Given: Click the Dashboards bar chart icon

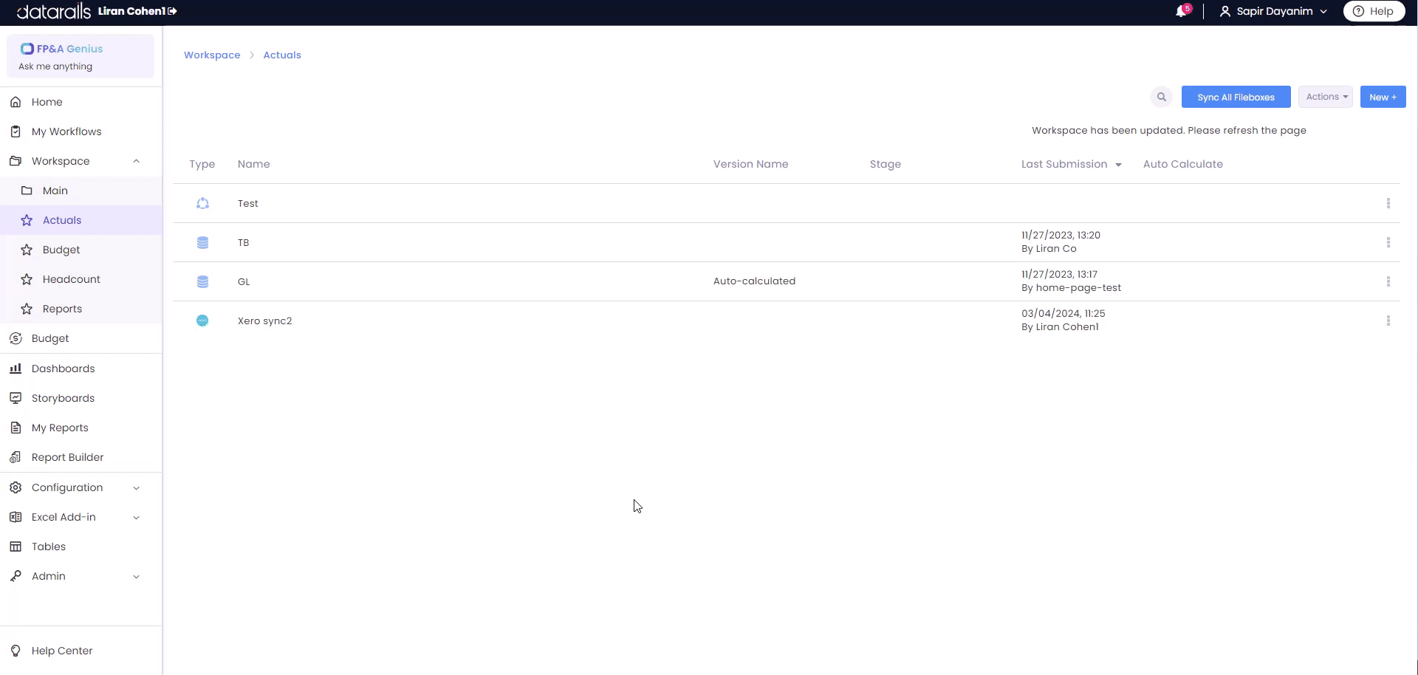Looking at the screenshot, I should point(16,369).
